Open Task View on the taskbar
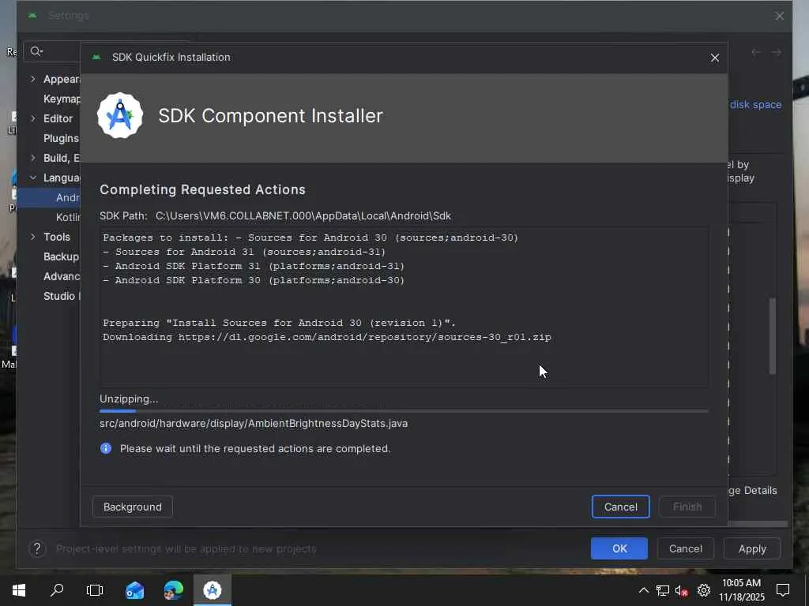Image resolution: width=809 pixels, height=606 pixels. coord(95,590)
